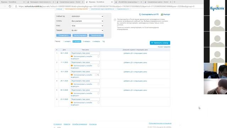The image size is (227, 128).
Task: Add homework link in the 04.11.2020 row
Action: [x=135, y=53]
